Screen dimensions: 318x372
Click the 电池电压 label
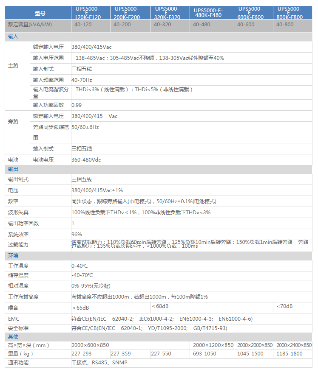[43, 160]
